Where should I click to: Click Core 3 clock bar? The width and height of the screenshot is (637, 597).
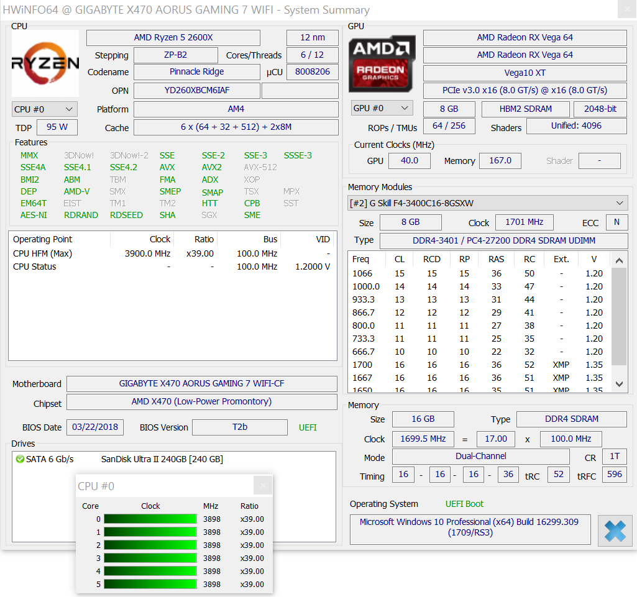tap(150, 558)
